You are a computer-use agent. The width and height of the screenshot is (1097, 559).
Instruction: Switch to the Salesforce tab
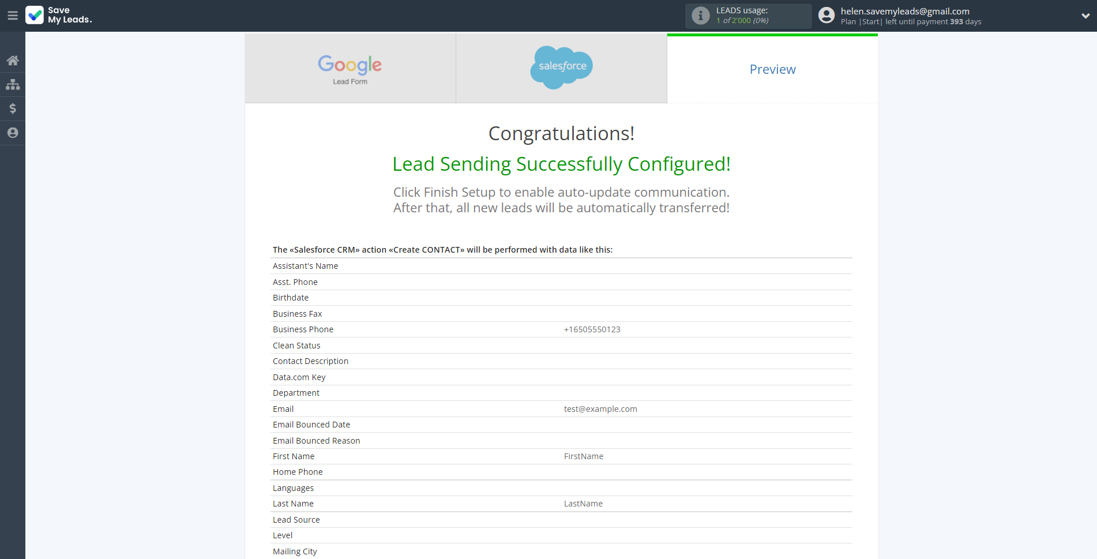coord(561,69)
